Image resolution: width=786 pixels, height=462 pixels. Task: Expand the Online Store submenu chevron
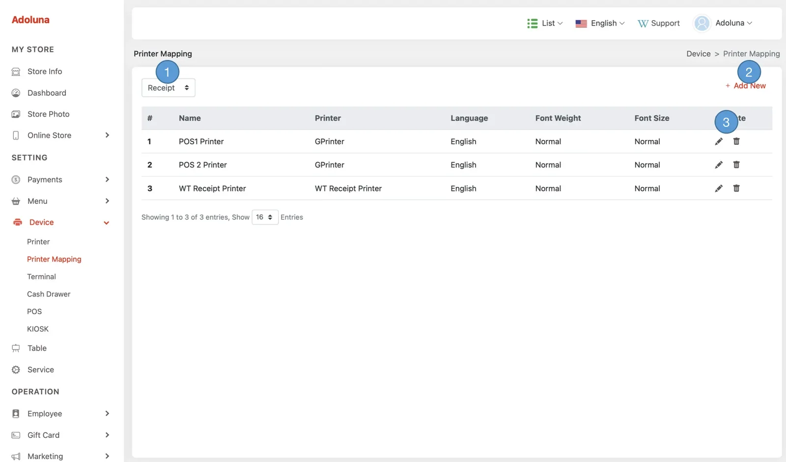(x=107, y=135)
